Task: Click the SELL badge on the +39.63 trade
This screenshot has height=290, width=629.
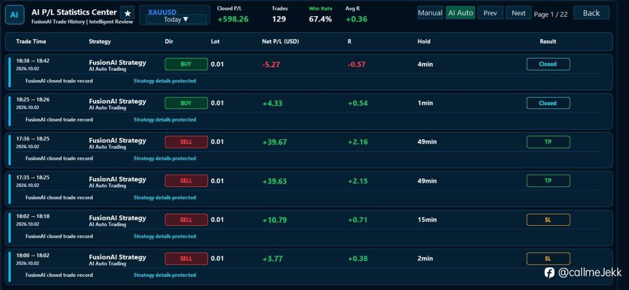Action: coord(186,181)
